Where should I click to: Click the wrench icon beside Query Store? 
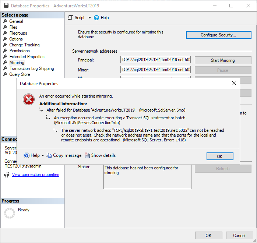click(x=5, y=74)
